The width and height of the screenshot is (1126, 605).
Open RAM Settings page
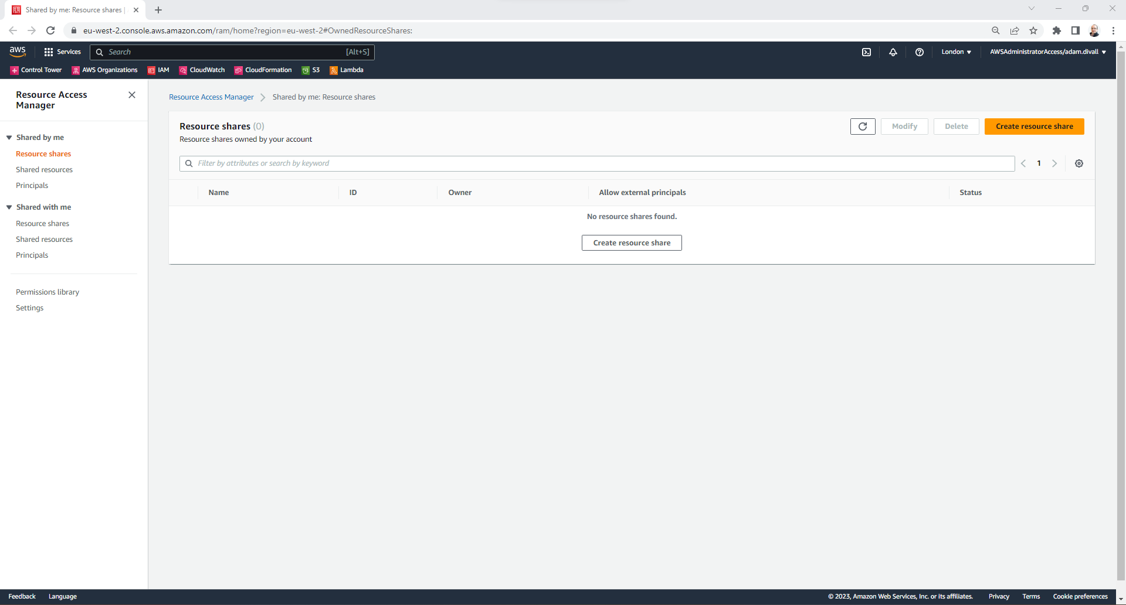[29, 308]
